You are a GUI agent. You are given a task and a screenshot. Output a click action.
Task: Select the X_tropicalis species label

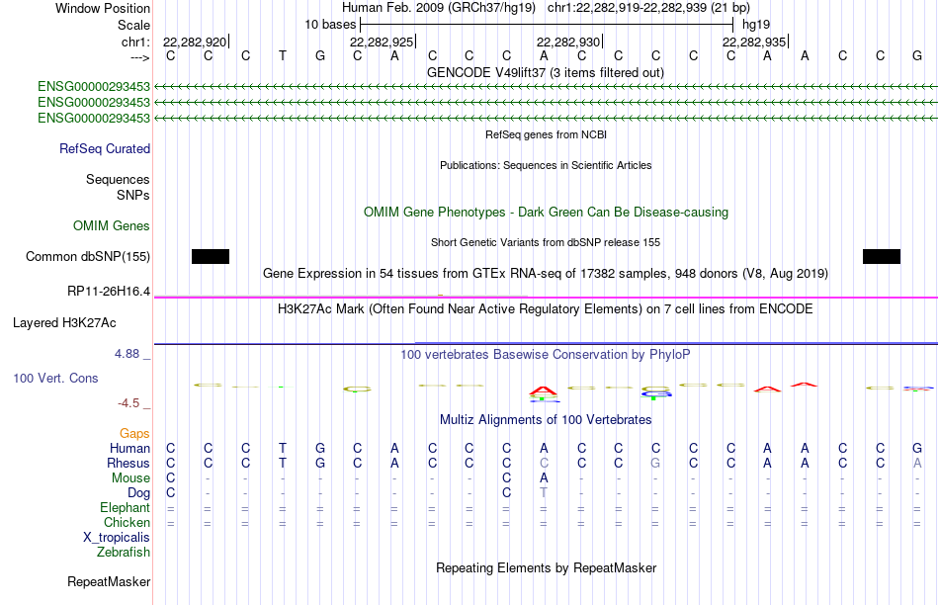pyautogui.click(x=117, y=538)
